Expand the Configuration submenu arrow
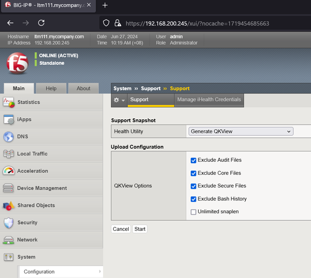 100,271
